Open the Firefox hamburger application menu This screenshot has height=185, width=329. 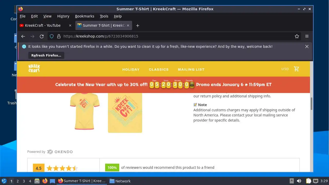[x=307, y=36]
